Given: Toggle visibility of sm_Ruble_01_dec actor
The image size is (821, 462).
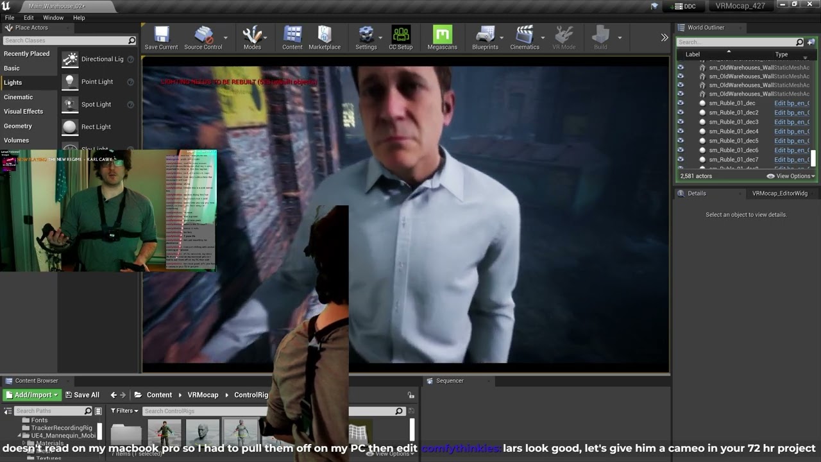Looking at the screenshot, I should coord(681,103).
